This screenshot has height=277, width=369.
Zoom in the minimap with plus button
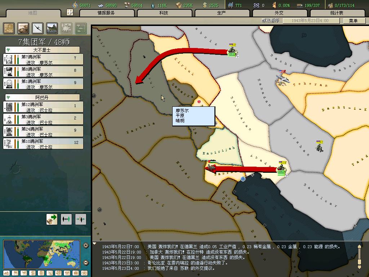click(86, 246)
